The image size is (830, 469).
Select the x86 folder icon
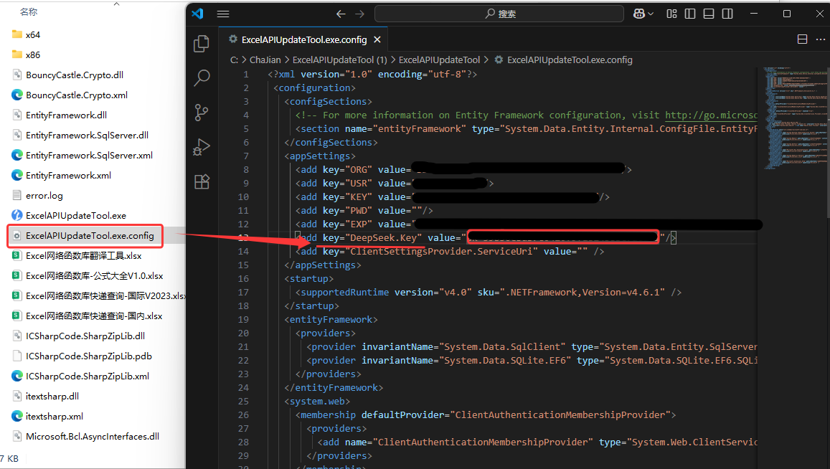point(17,55)
